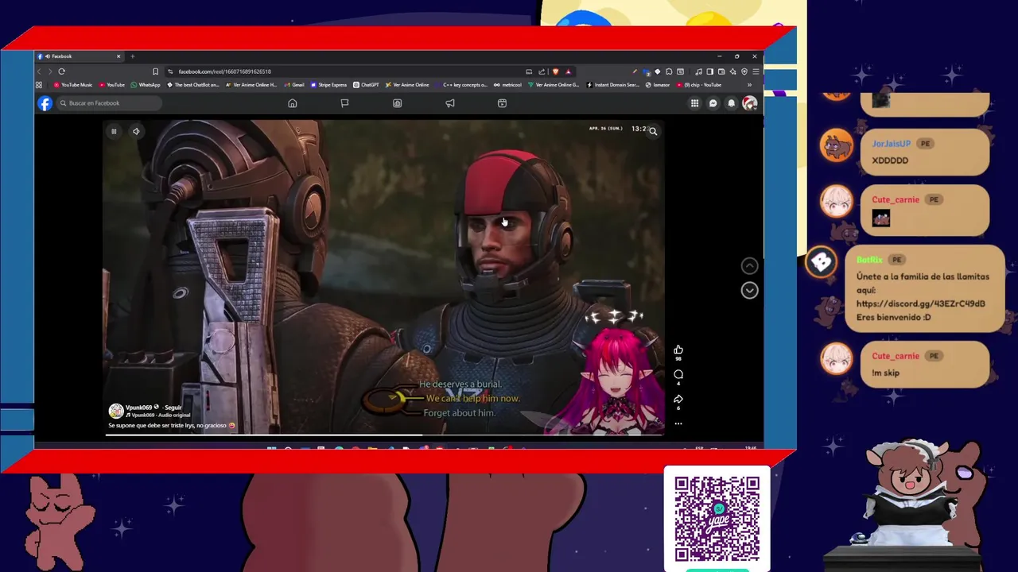
Task: Open the Facebook Home tab
Action: click(x=293, y=103)
